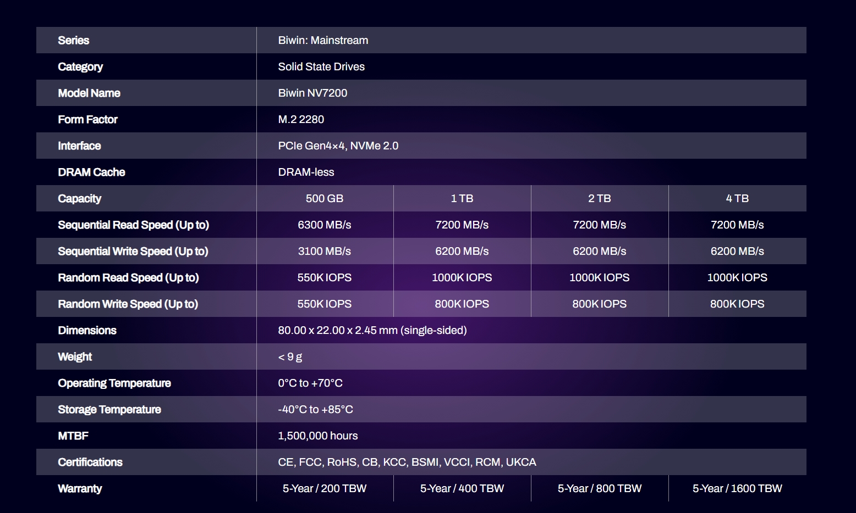The height and width of the screenshot is (513, 856).
Task: Select the "5-Year / 800 TBW" warranty cell
Action: 600,488
